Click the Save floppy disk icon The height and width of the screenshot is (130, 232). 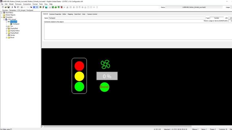(x=8, y=7)
